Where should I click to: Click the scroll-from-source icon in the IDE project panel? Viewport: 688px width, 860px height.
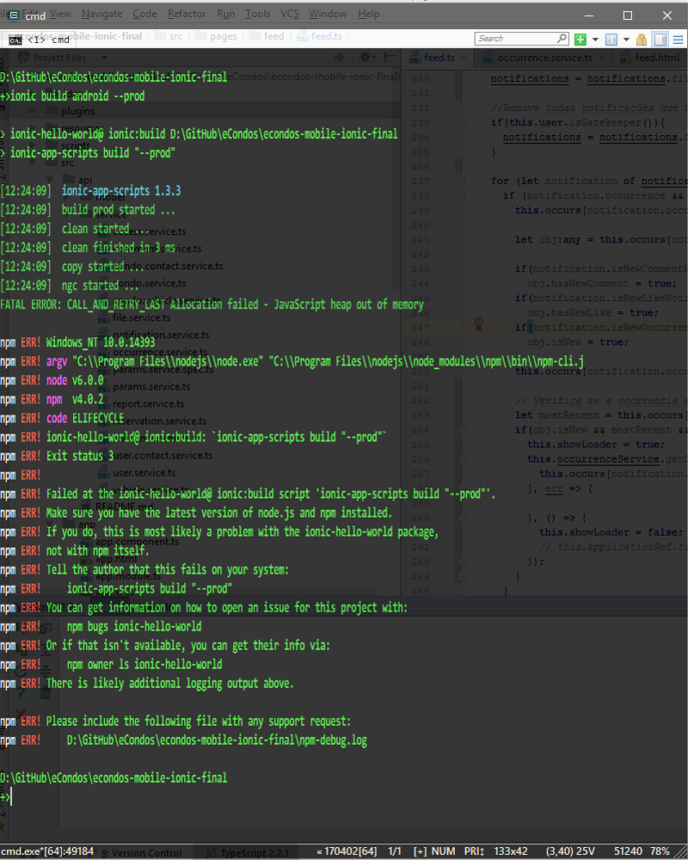(x=340, y=57)
